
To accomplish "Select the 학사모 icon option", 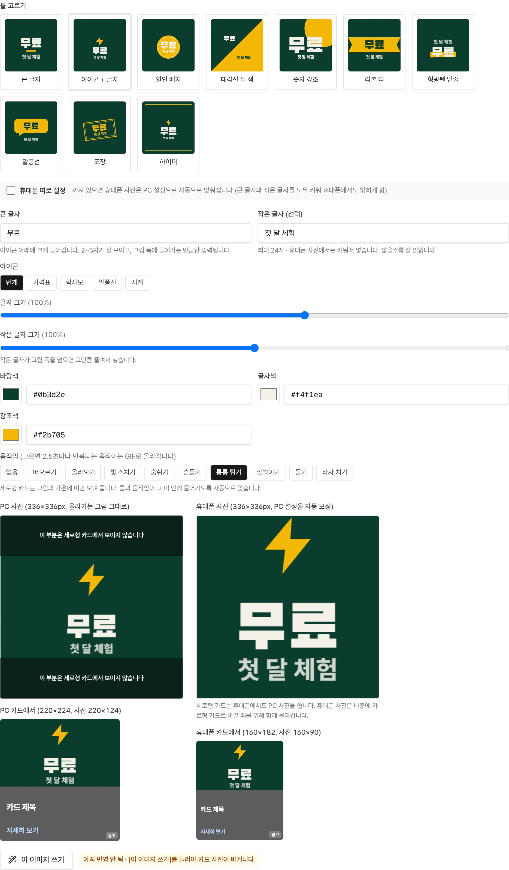I will tap(74, 282).
